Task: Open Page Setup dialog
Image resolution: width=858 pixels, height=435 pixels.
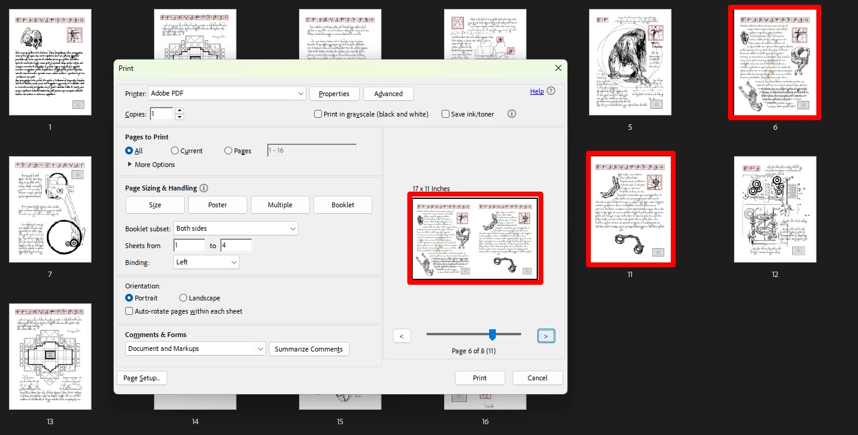Action: [142, 378]
